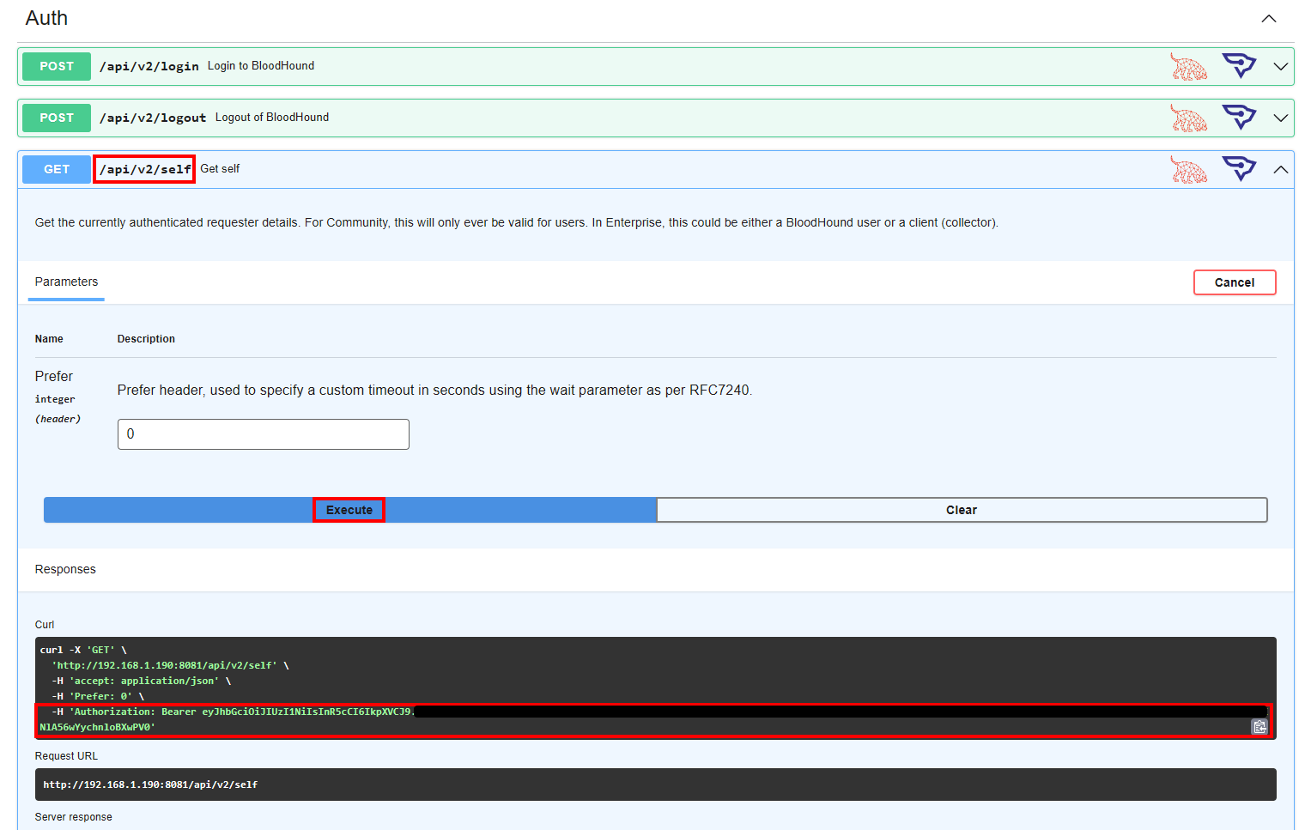Click the "-H 'Prefer: 0'" curl line

pyautogui.click(x=98, y=696)
